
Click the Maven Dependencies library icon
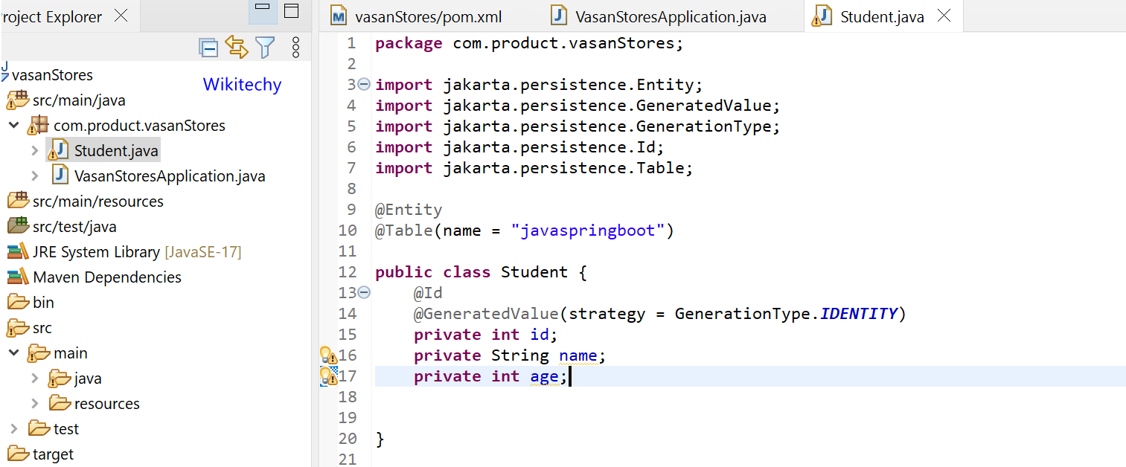coord(19,277)
